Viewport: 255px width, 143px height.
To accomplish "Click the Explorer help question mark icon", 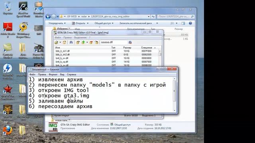I will pyautogui.click(x=190, y=23).
